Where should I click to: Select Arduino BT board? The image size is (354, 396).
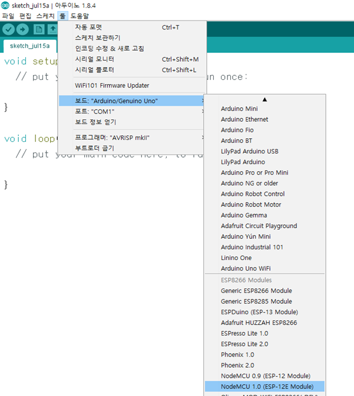264,141
